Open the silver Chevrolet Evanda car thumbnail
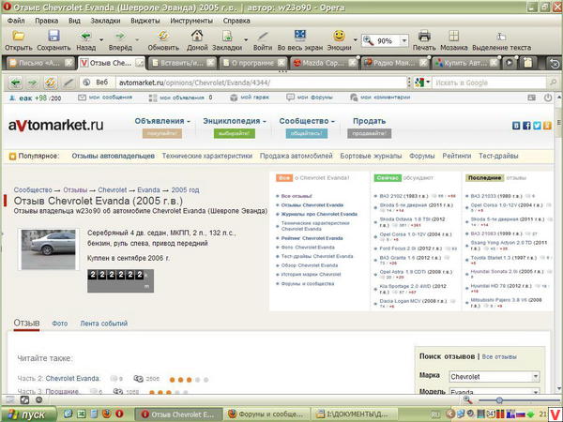This screenshot has height=422, width=563. [x=48, y=249]
